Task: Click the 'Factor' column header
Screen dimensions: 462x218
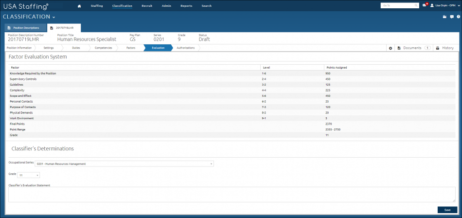Action: pyautogui.click(x=15, y=68)
